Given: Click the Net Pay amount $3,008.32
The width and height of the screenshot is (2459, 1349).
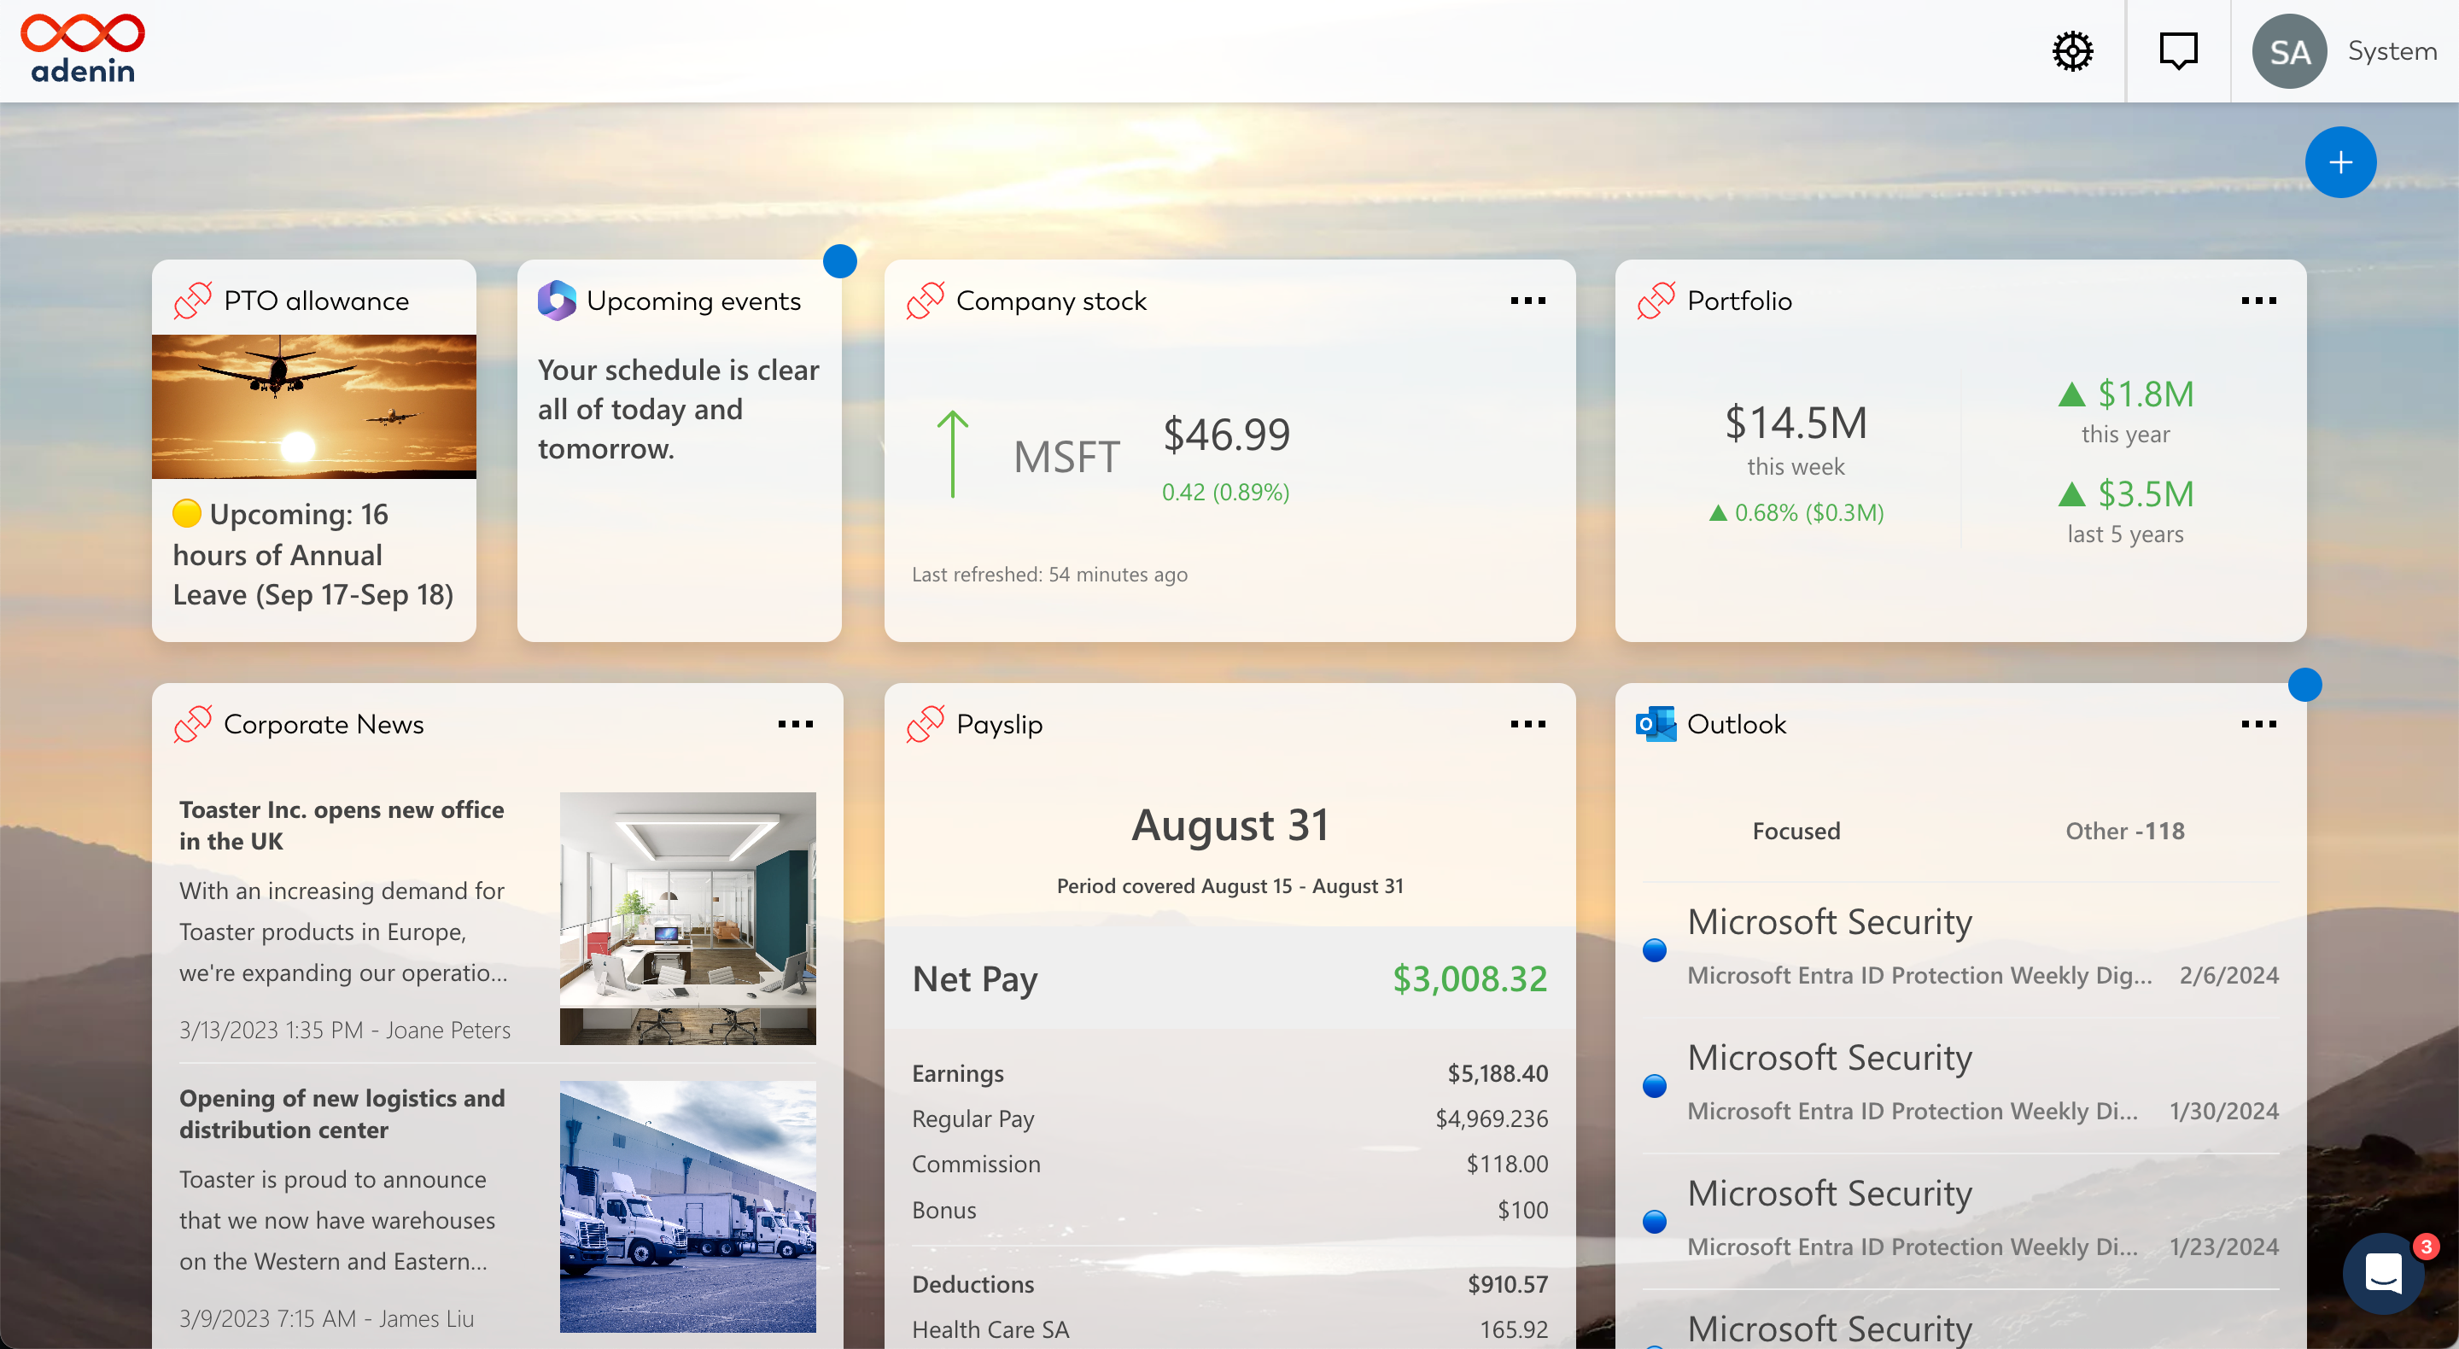Looking at the screenshot, I should point(1470,979).
